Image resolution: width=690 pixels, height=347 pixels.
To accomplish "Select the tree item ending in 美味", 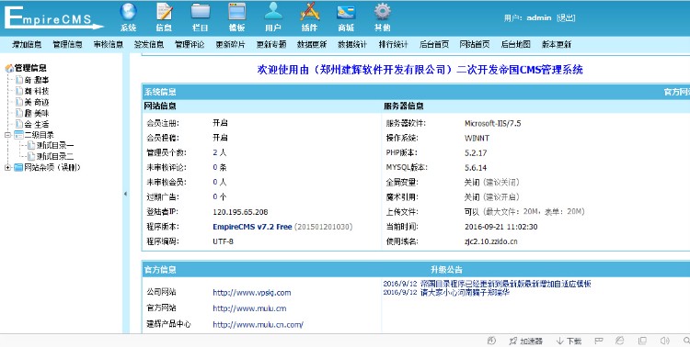I will coord(37,113).
